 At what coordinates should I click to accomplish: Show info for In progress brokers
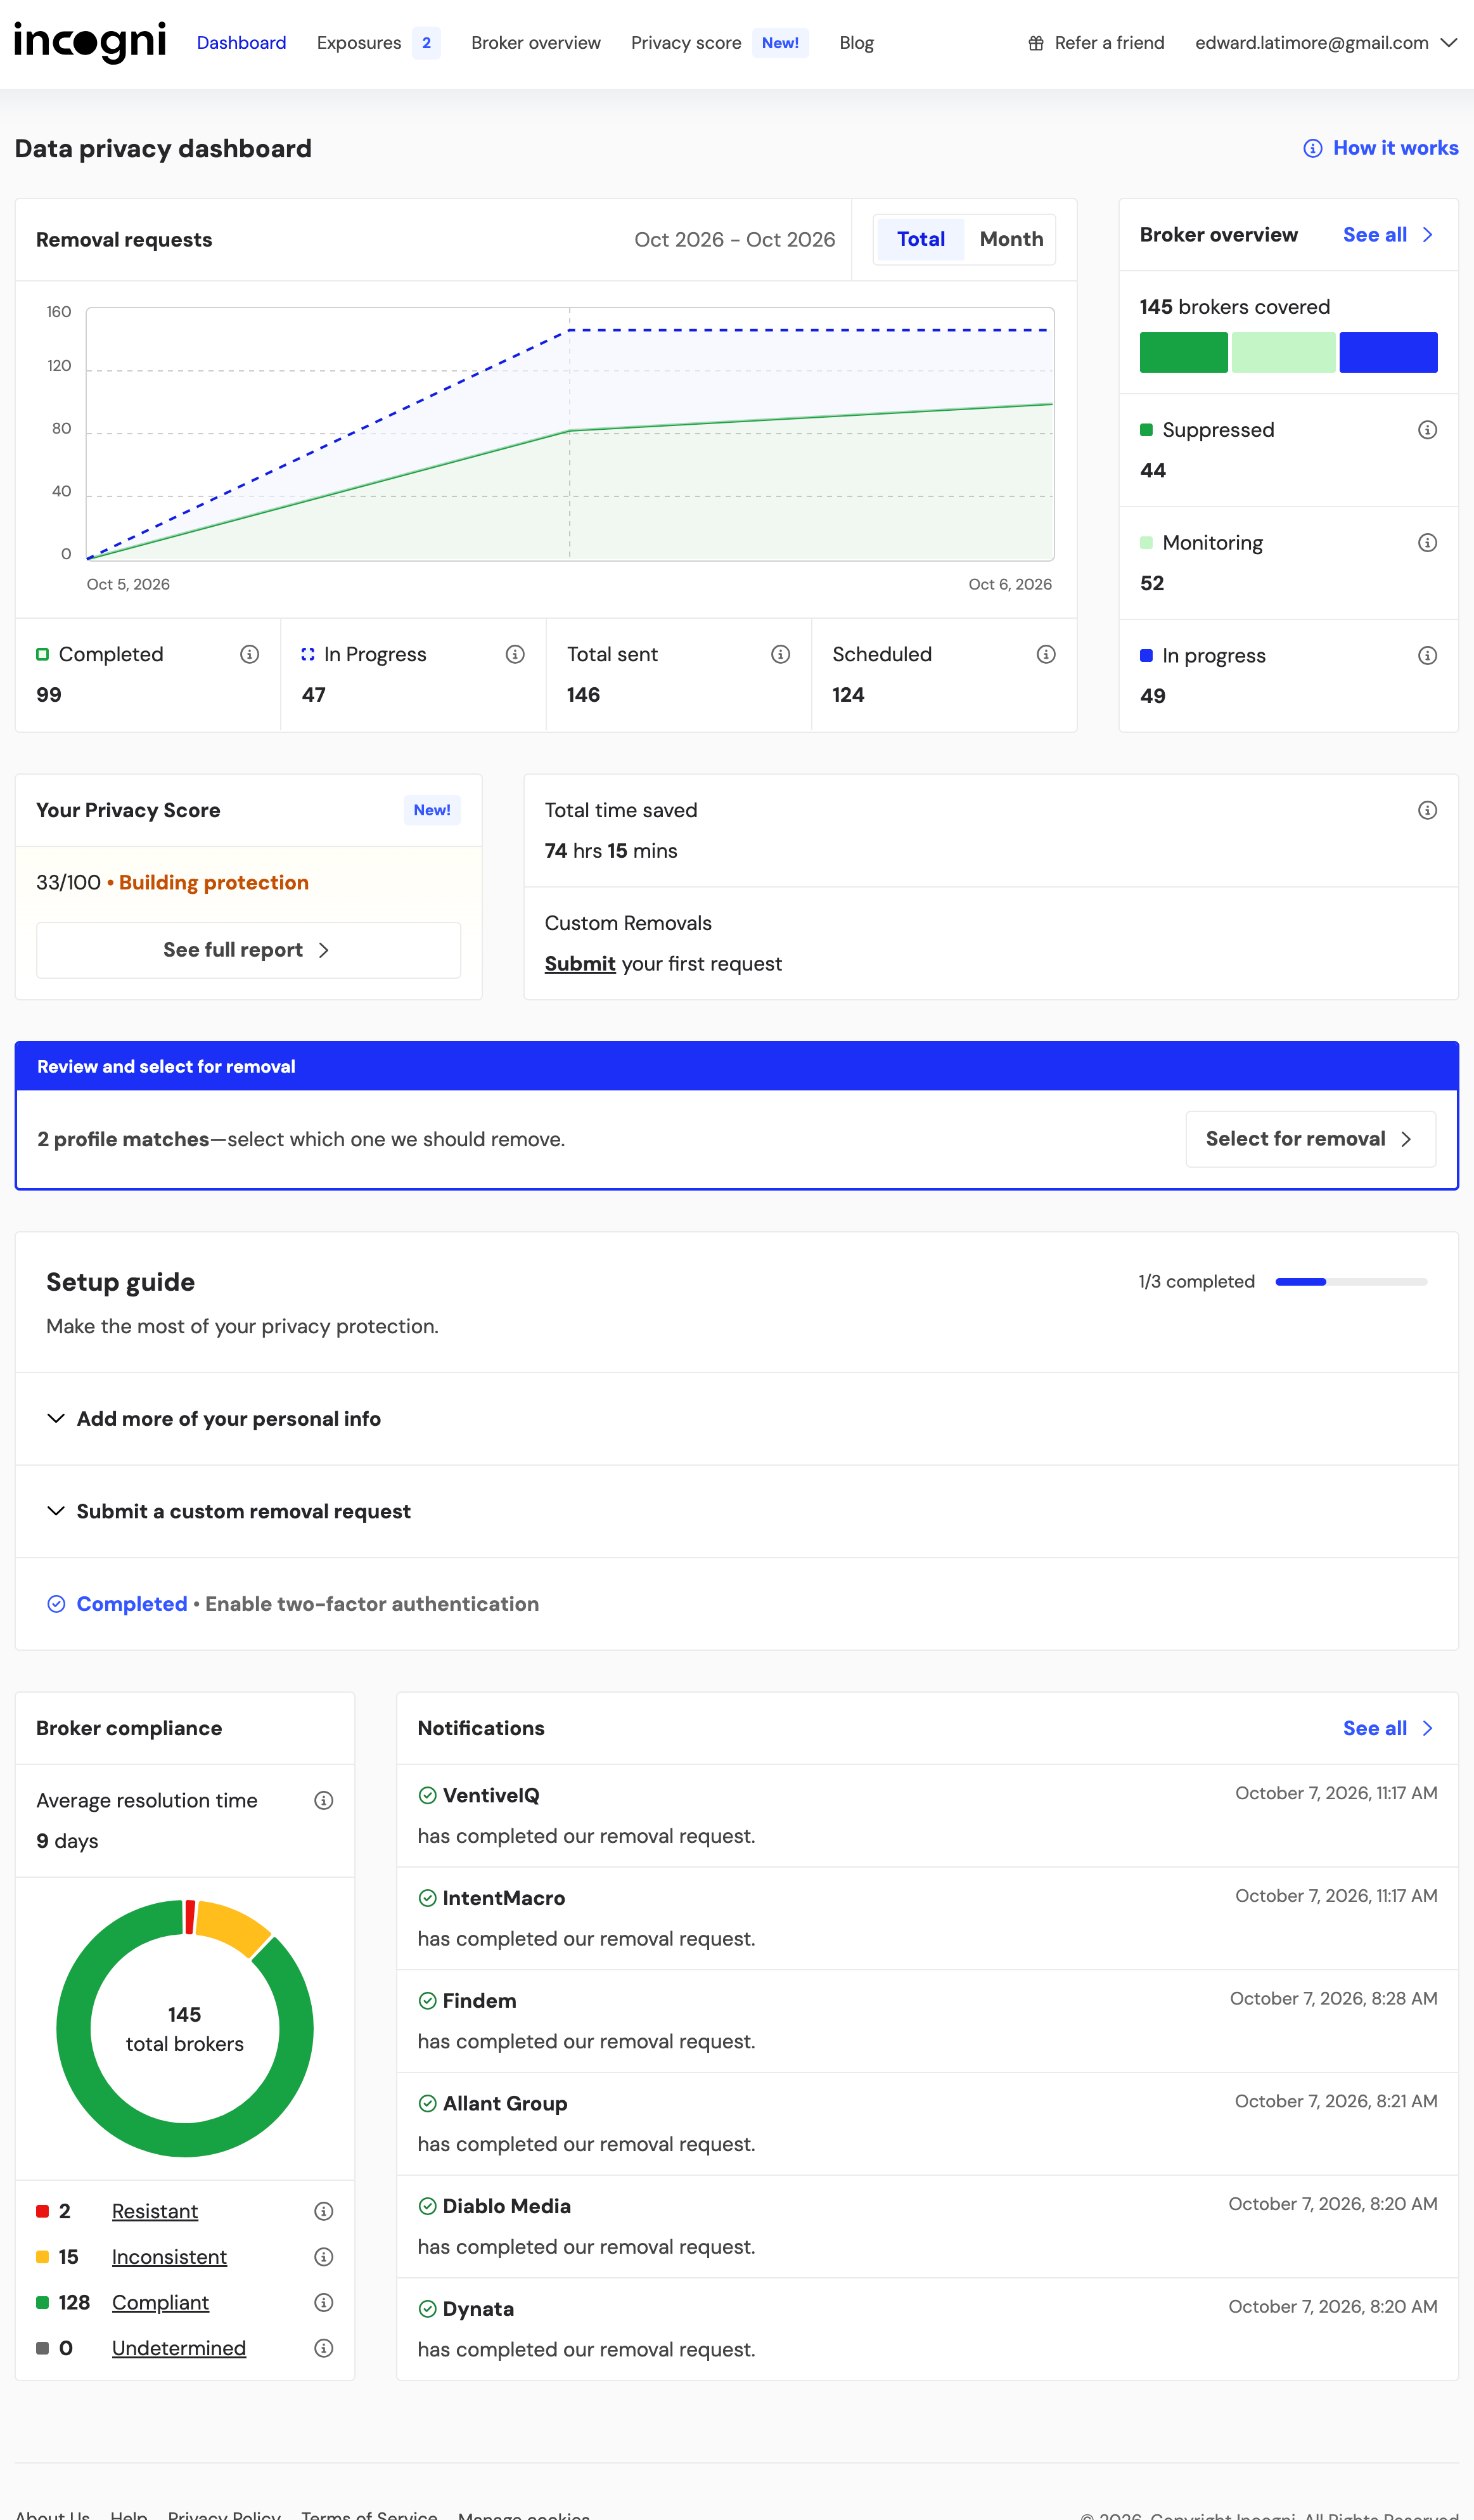click(x=1428, y=656)
